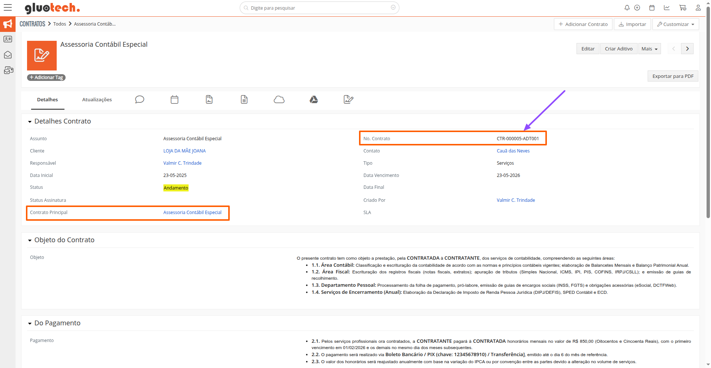Viewport: 711px width, 368px height.
Task: Click the signature pen tab icon
Action: 348,99
